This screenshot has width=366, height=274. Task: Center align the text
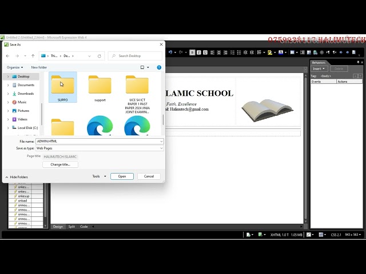coord(219,53)
